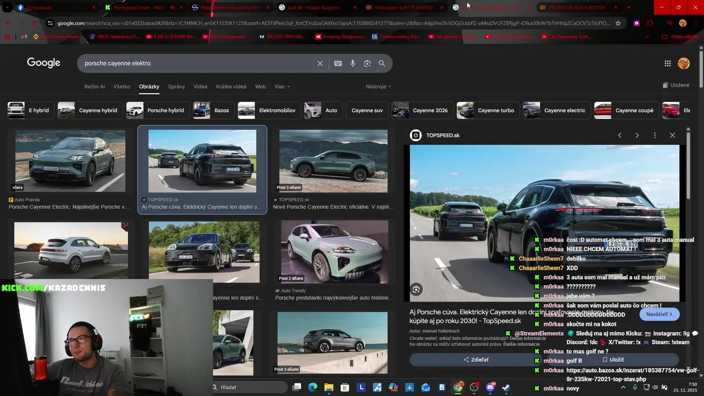Open the on-screen keyboard input tool
The height and width of the screenshot is (396, 704).
click(338, 63)
